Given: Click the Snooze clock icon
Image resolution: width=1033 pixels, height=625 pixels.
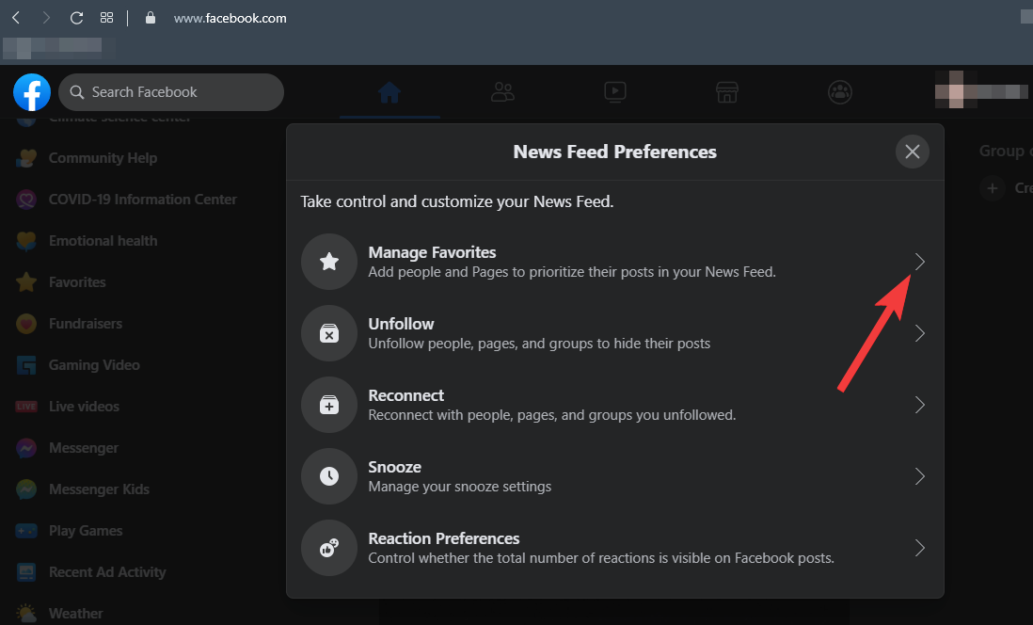Looking at the screenshot, I should click(x=329, y=476).
